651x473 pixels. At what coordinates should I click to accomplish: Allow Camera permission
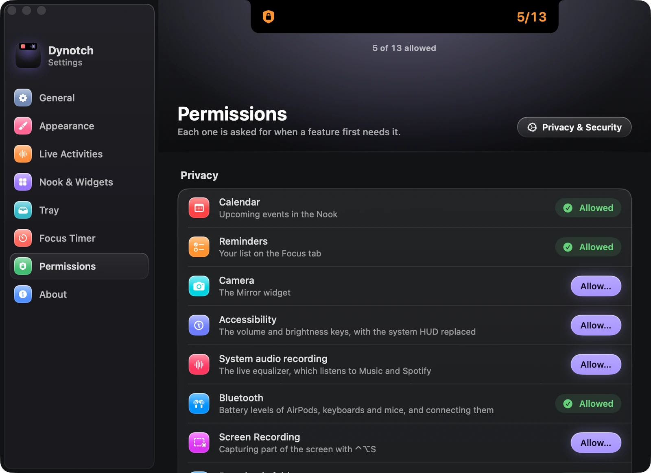point(596,286)
